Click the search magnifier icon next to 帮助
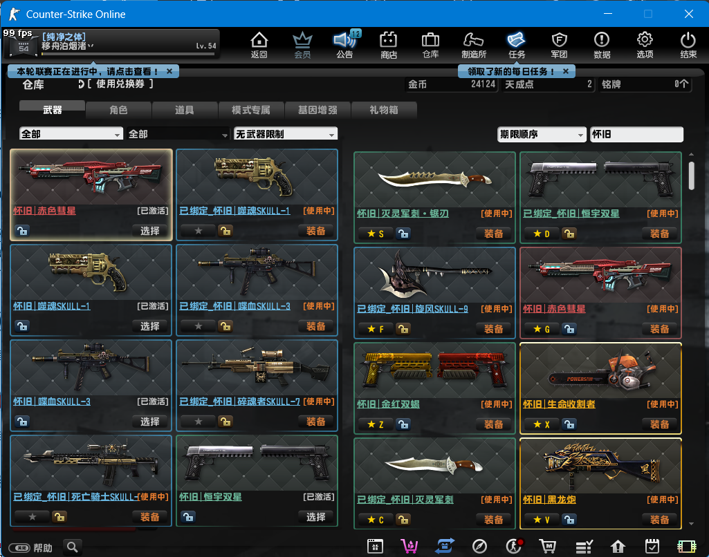The image size is (709, 557). click(x=73, y=547)
